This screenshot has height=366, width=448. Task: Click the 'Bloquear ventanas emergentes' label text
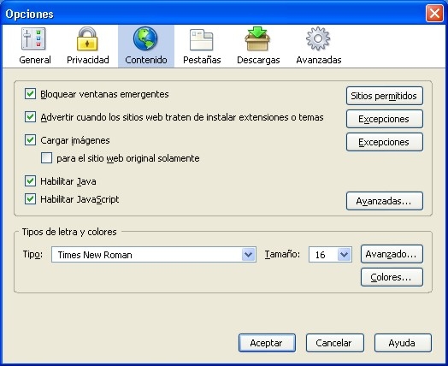tap(104, 94)
